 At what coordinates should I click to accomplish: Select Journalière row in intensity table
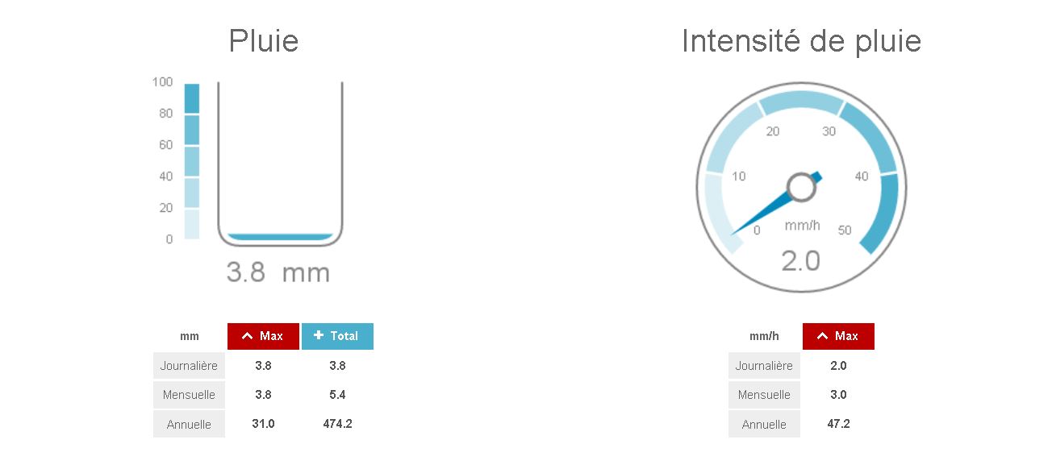[x=764, y=366]
